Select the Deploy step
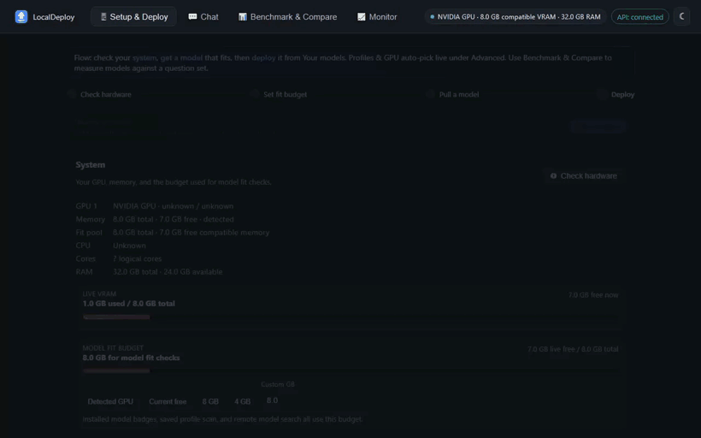This screenshot has height=438, width=701. (616, 94)
